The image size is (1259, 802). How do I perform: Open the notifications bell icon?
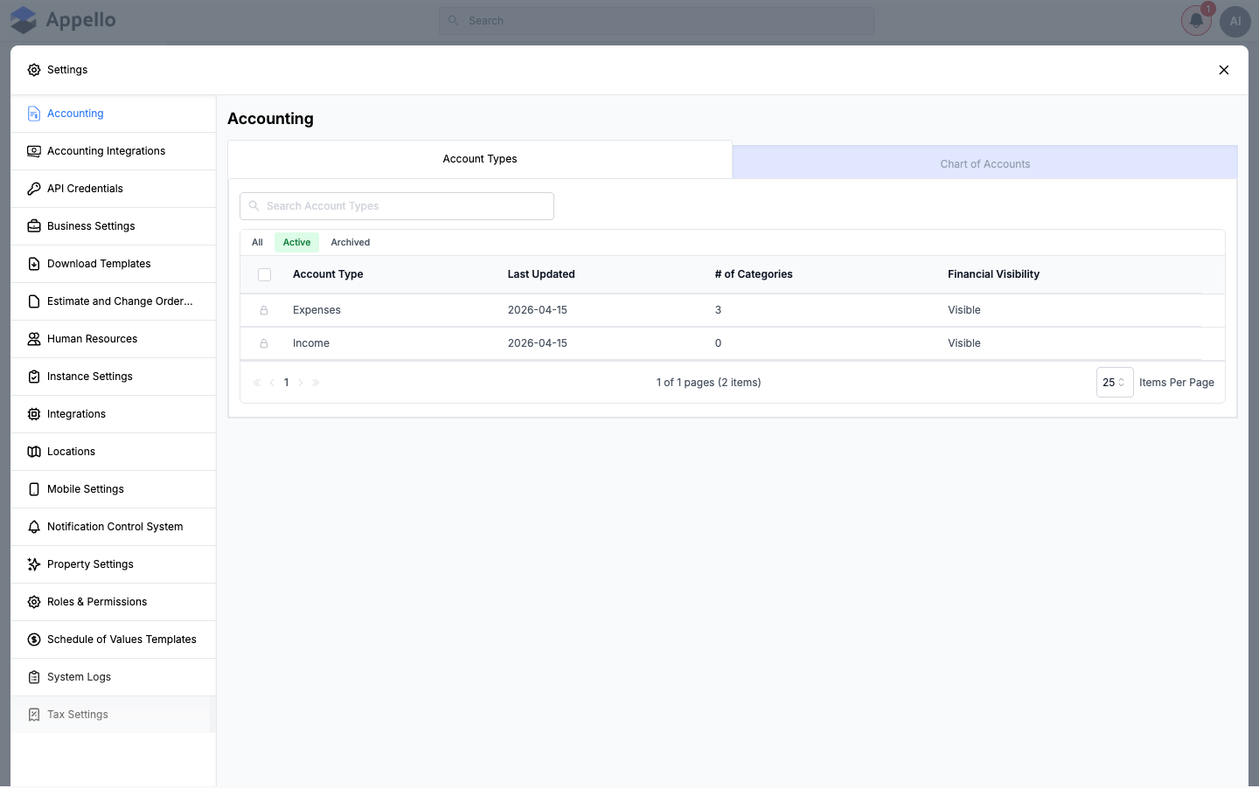tap(1196, 21)
